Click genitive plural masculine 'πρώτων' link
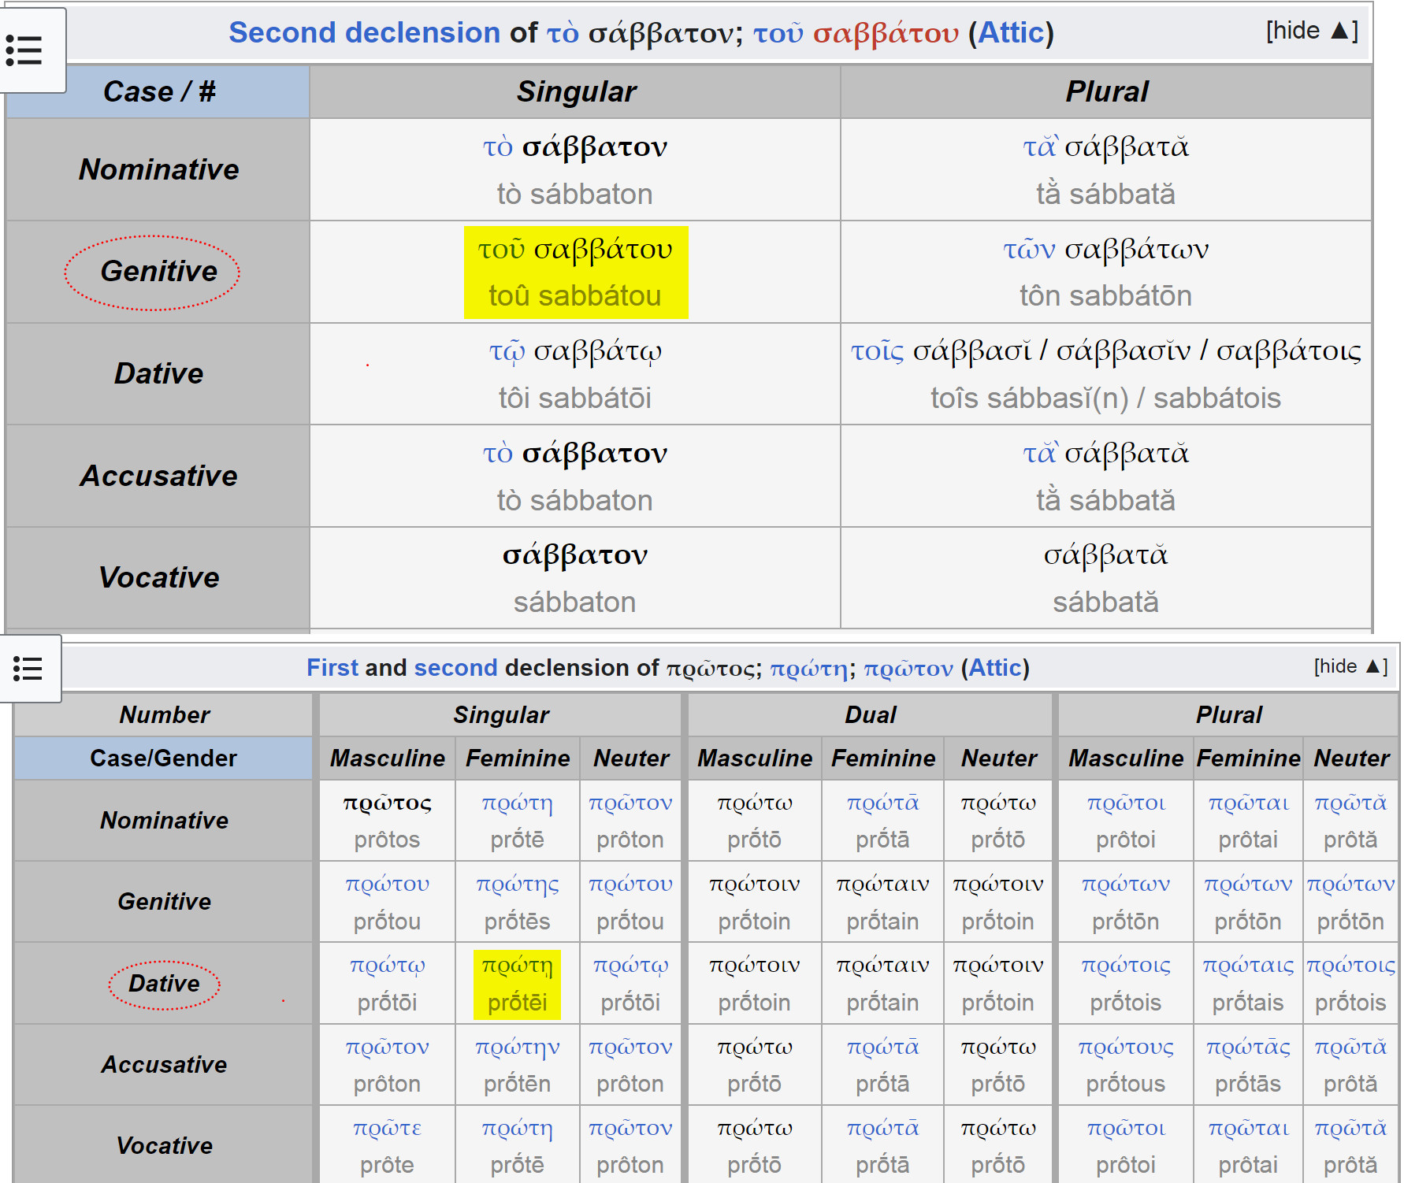The width and height of the screenshot is (1404, 1183). click(1126, 884)
